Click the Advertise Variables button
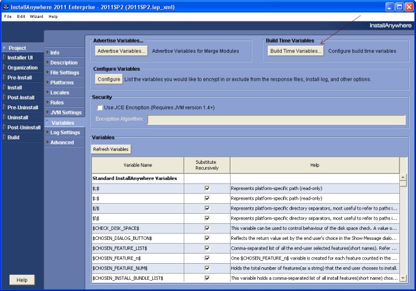Viewport: 416px width, 291px height. tap(121, 51)
